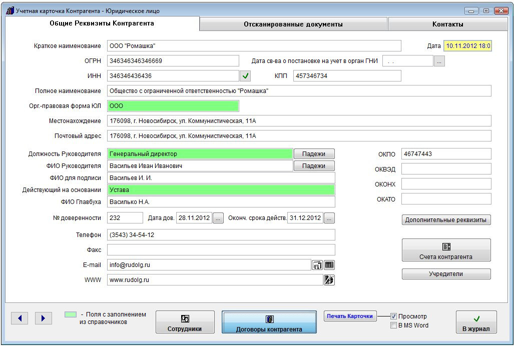514x346 pixels.
Task: Click the send email icon beside E-mail
Action: 317,265
